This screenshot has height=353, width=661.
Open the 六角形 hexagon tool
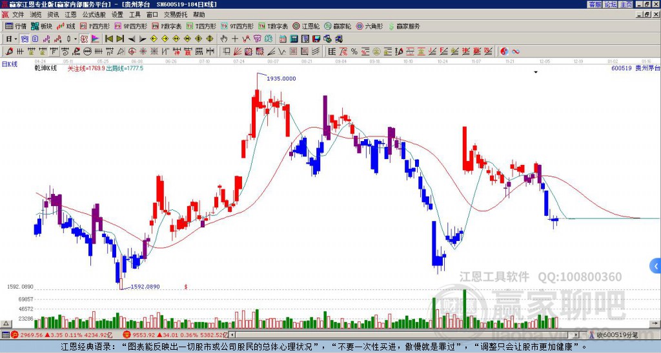[x=369, y=26]
